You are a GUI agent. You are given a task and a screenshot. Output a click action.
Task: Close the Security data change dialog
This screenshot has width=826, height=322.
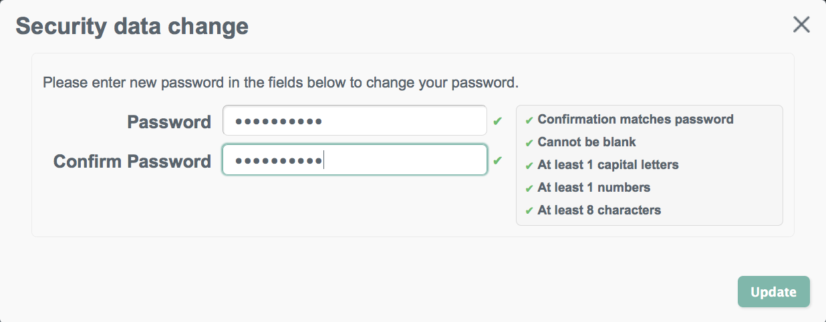[801, 25]
